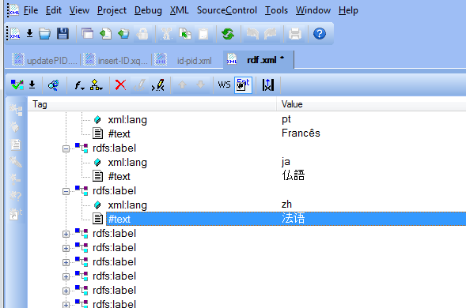Click the vertical-arrow-and-X icon after Ent
The width and height of the screenshot is (466, 308).
tap(267, 85)
